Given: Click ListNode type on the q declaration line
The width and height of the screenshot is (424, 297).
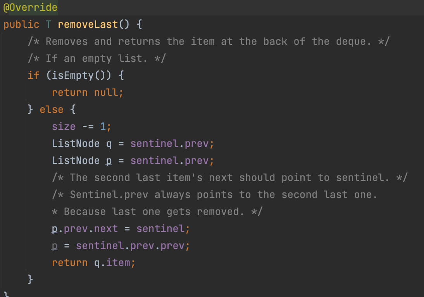Looking at the screenshot, I should (x=76, y=143).
